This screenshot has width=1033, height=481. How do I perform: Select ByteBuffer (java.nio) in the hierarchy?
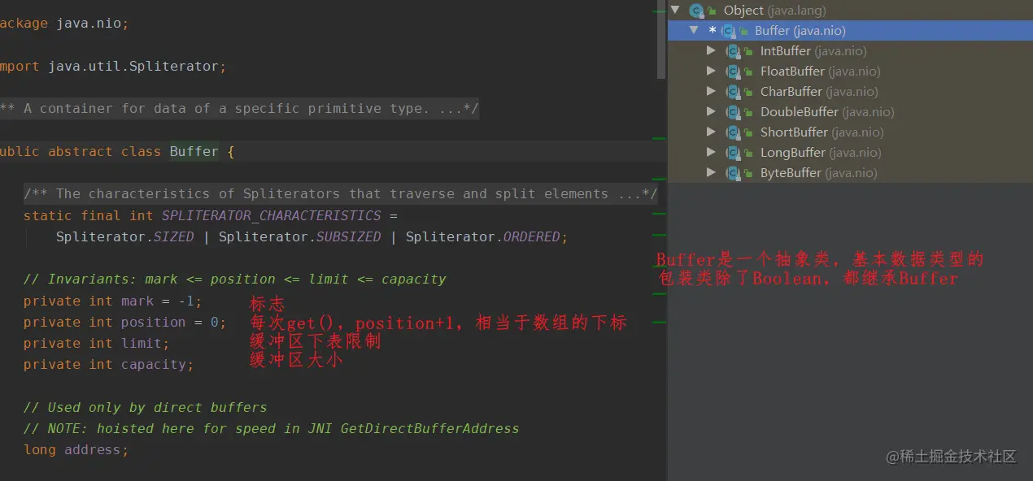pos(850,173)
